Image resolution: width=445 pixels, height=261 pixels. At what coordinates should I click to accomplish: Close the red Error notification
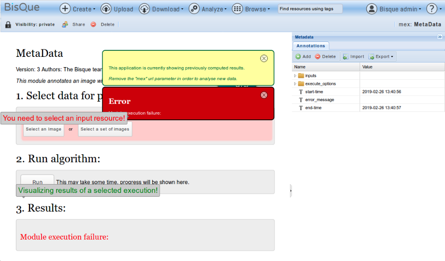click(x=264, y=95)
